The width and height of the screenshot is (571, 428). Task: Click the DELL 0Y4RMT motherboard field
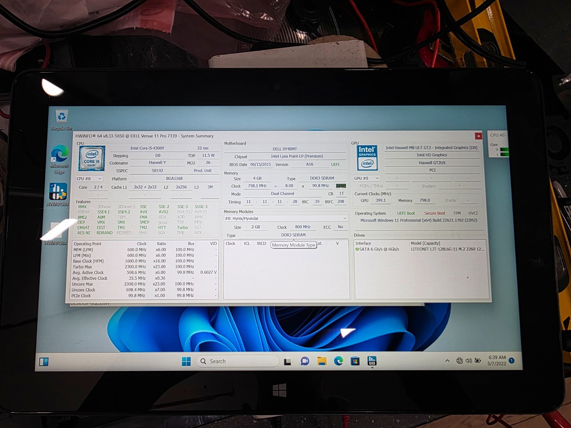tap(285, 149)
